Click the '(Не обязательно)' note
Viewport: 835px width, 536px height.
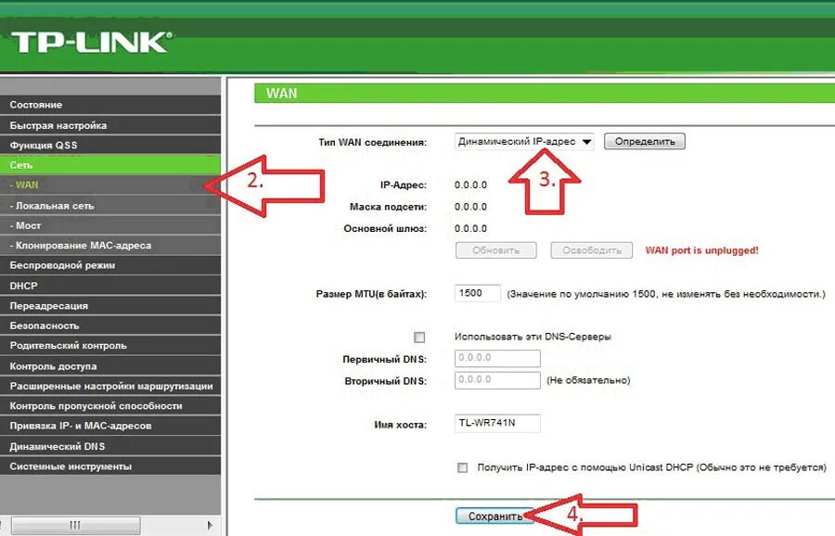588,380
